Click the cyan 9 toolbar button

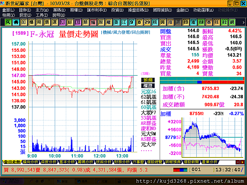(132, 22)
